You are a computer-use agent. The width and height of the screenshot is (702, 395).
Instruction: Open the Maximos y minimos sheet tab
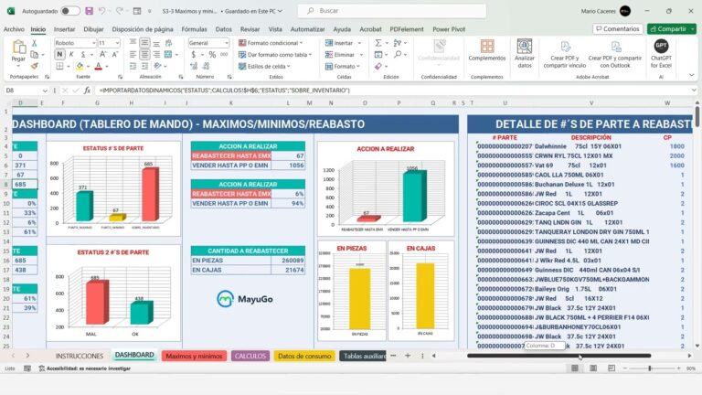click(x=194, y=356)
